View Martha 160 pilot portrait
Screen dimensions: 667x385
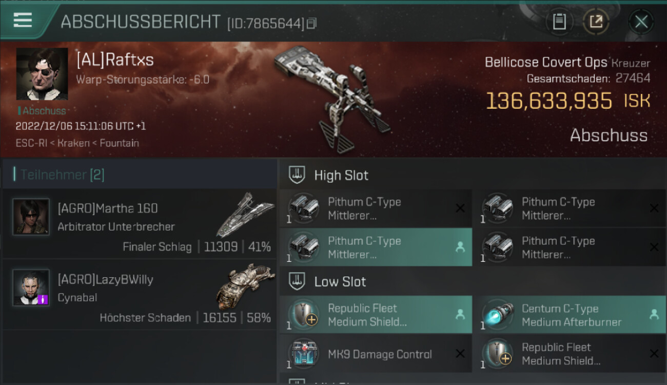[31, 217]
